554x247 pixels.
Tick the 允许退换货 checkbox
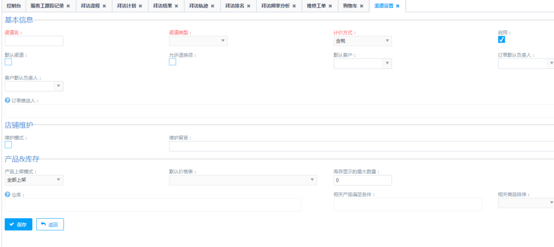172,62
